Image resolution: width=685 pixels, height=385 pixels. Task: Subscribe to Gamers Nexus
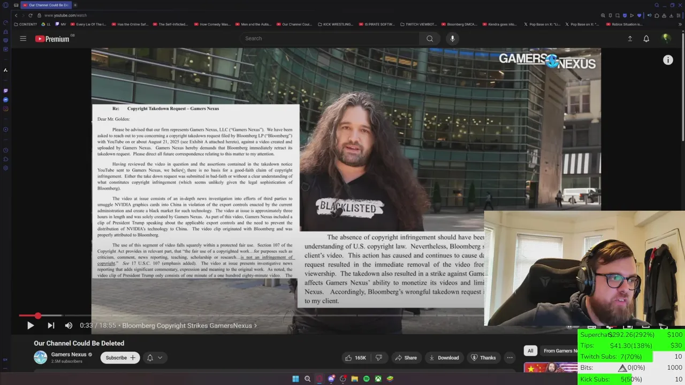click(120, 358)
